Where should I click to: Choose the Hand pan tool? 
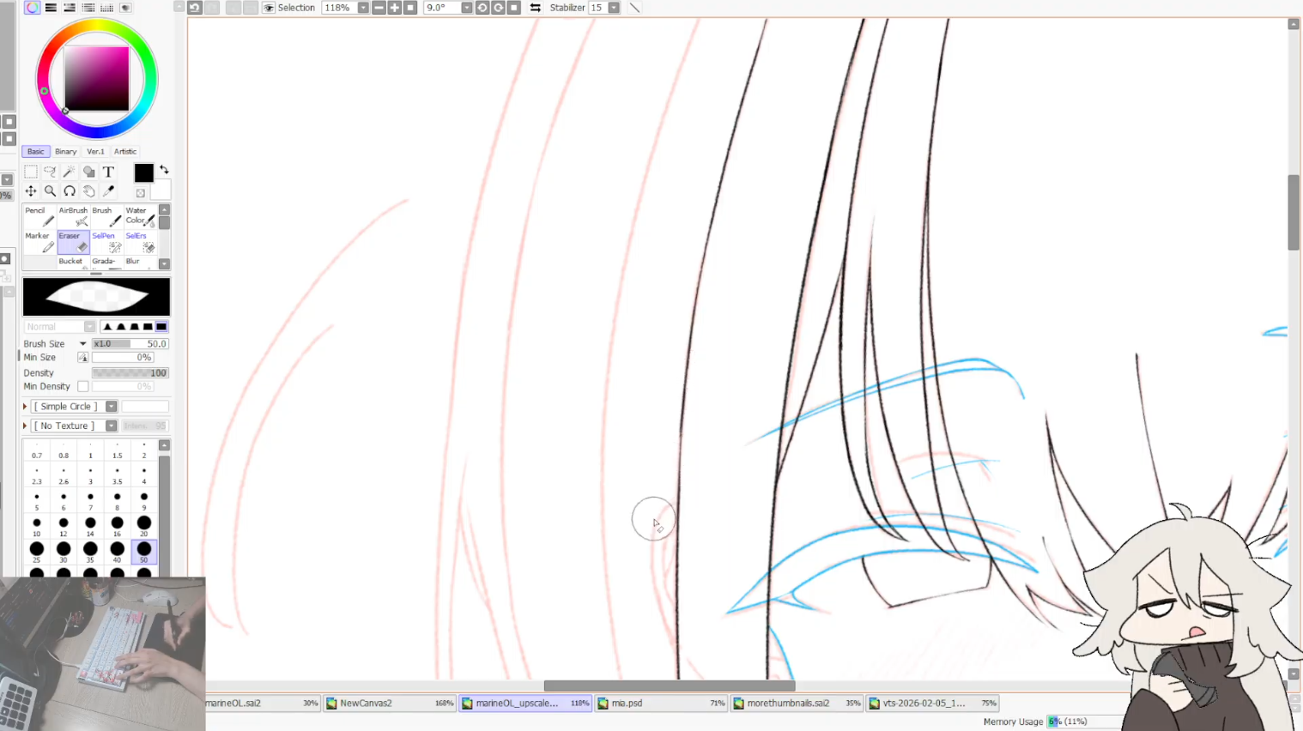(x=88, y=191)
